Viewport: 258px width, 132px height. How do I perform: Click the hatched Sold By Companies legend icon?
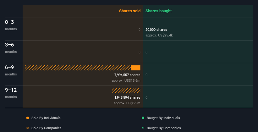(28, 128)
